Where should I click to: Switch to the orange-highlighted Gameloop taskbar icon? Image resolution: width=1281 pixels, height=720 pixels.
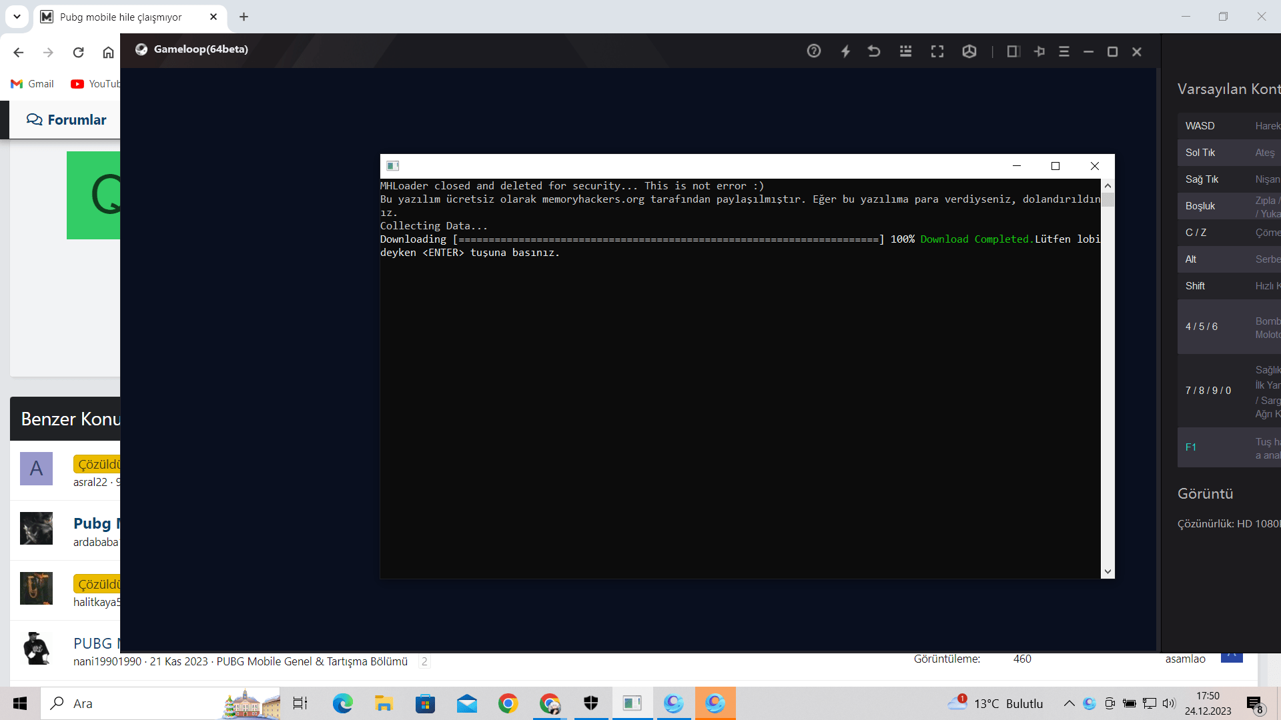coord(715,703)
